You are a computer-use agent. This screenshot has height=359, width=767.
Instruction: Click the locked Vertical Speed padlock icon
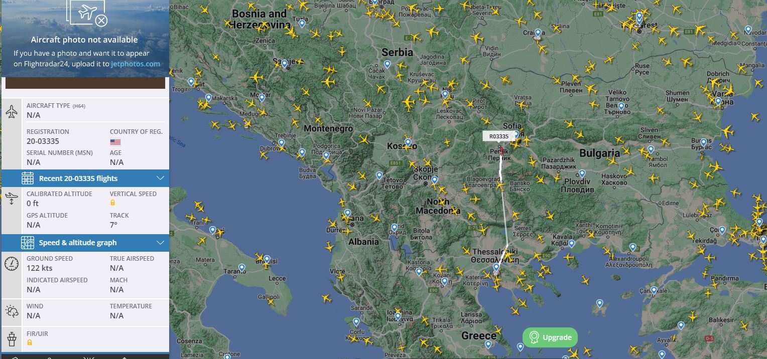click(x=112, y=203)
